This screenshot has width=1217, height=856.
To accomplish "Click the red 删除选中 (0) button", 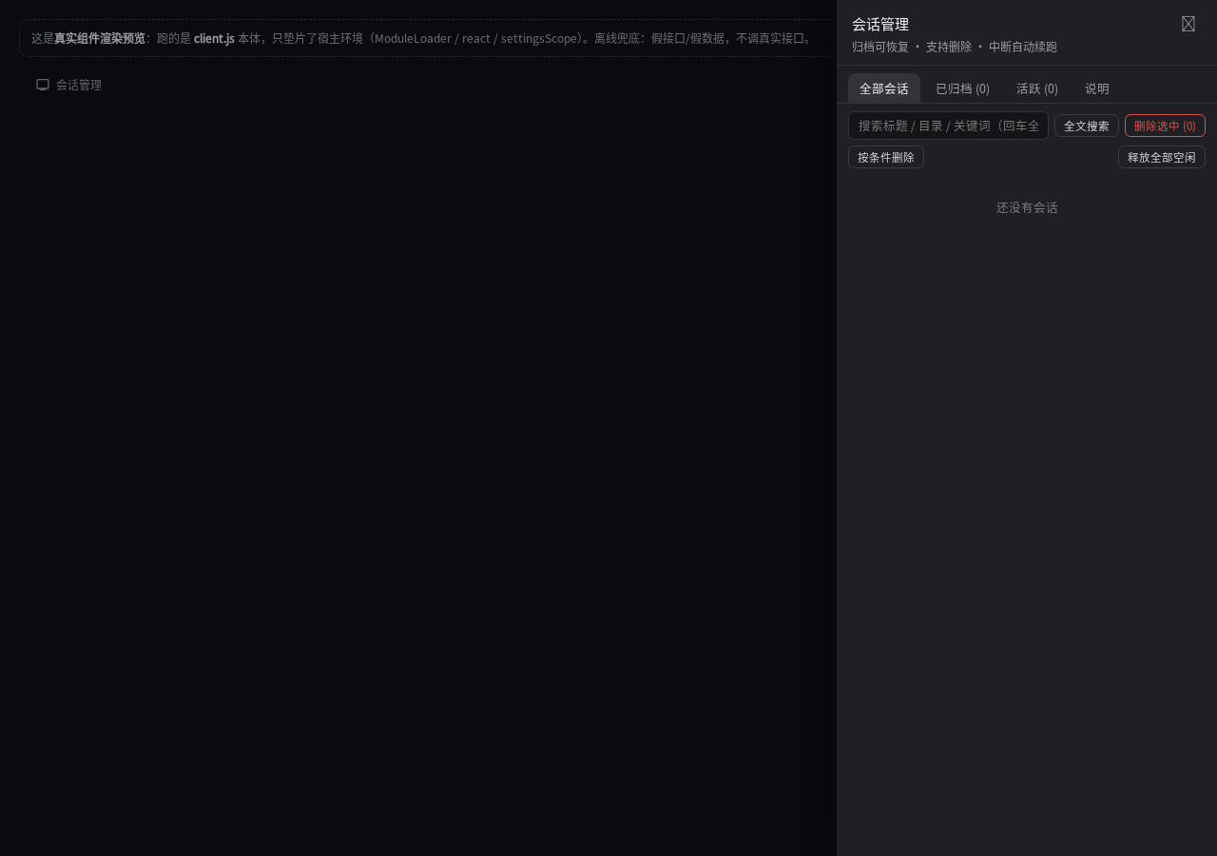I will [x=1165, y=126].
